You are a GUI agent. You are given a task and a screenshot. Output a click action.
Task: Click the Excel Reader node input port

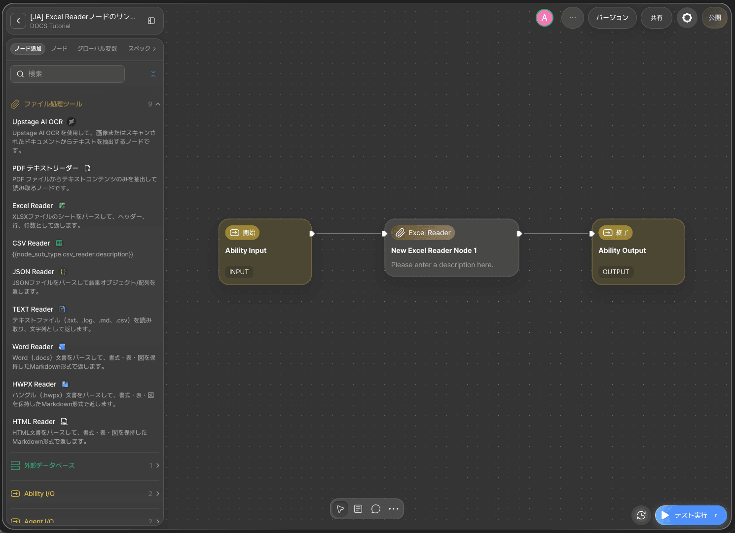[385, 234]
